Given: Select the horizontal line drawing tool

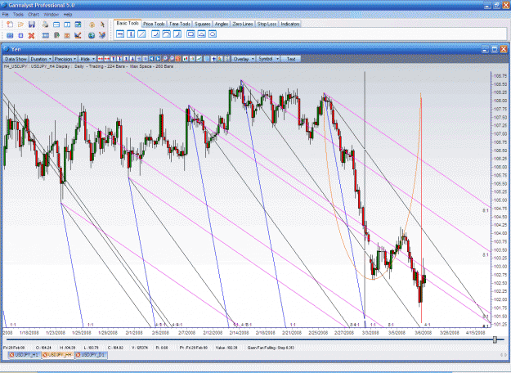Looking at the screenshot, I should (x=120, y=34).
